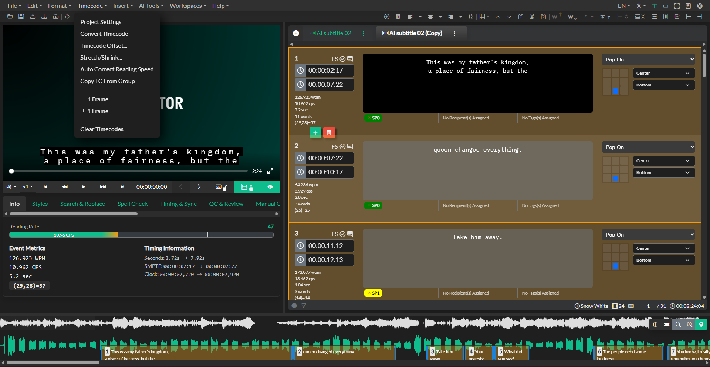This screenshot has width=710, height=367.
Task: Click the SP0 speaker label on event 2
Action: 373,205
